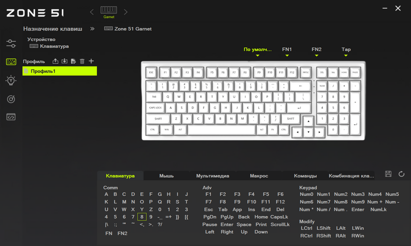This screenshot has height=246, width=411.
Task: Click the import profile icon
Action: click(64, 61)
